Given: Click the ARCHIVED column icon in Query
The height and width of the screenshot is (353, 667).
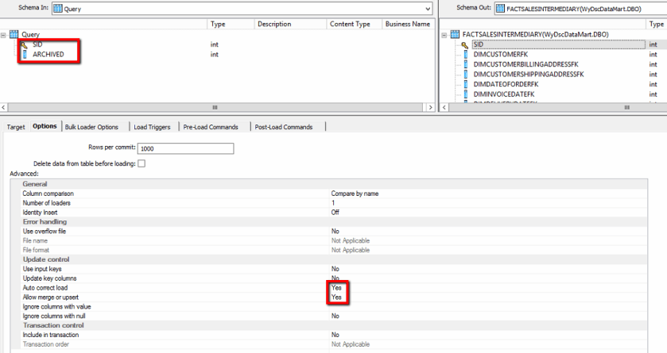Looking at the screenshot, I should point(24,55).
